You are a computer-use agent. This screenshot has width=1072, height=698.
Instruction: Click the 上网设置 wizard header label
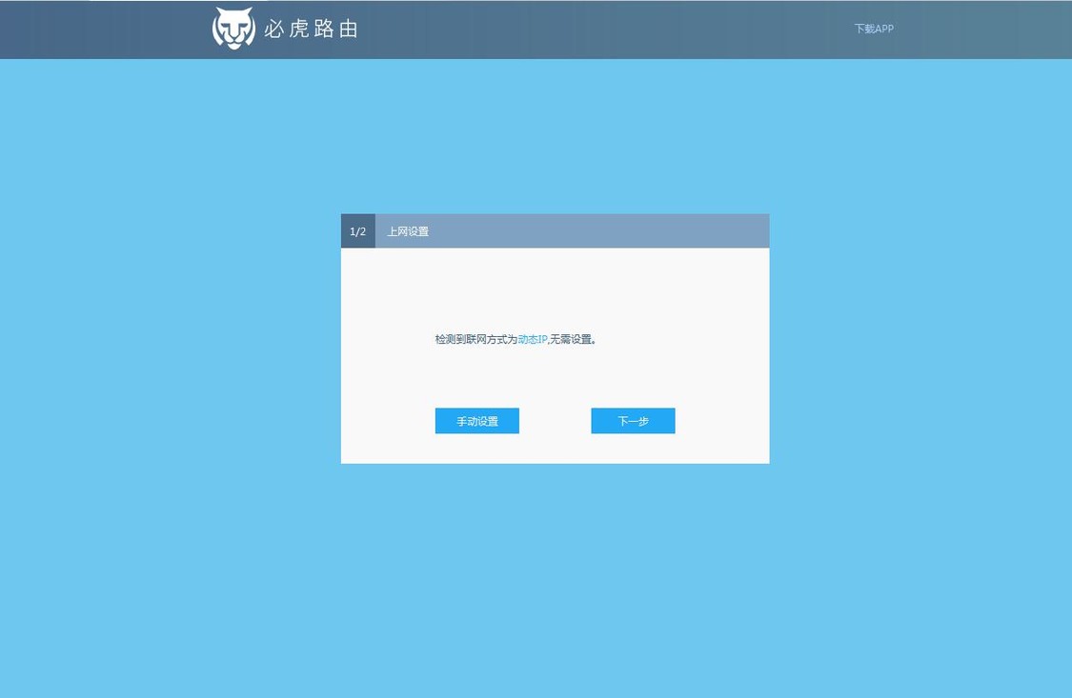408,230
